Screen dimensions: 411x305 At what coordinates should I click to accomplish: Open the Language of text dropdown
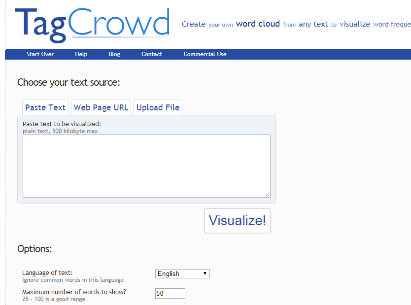(182, 273)
